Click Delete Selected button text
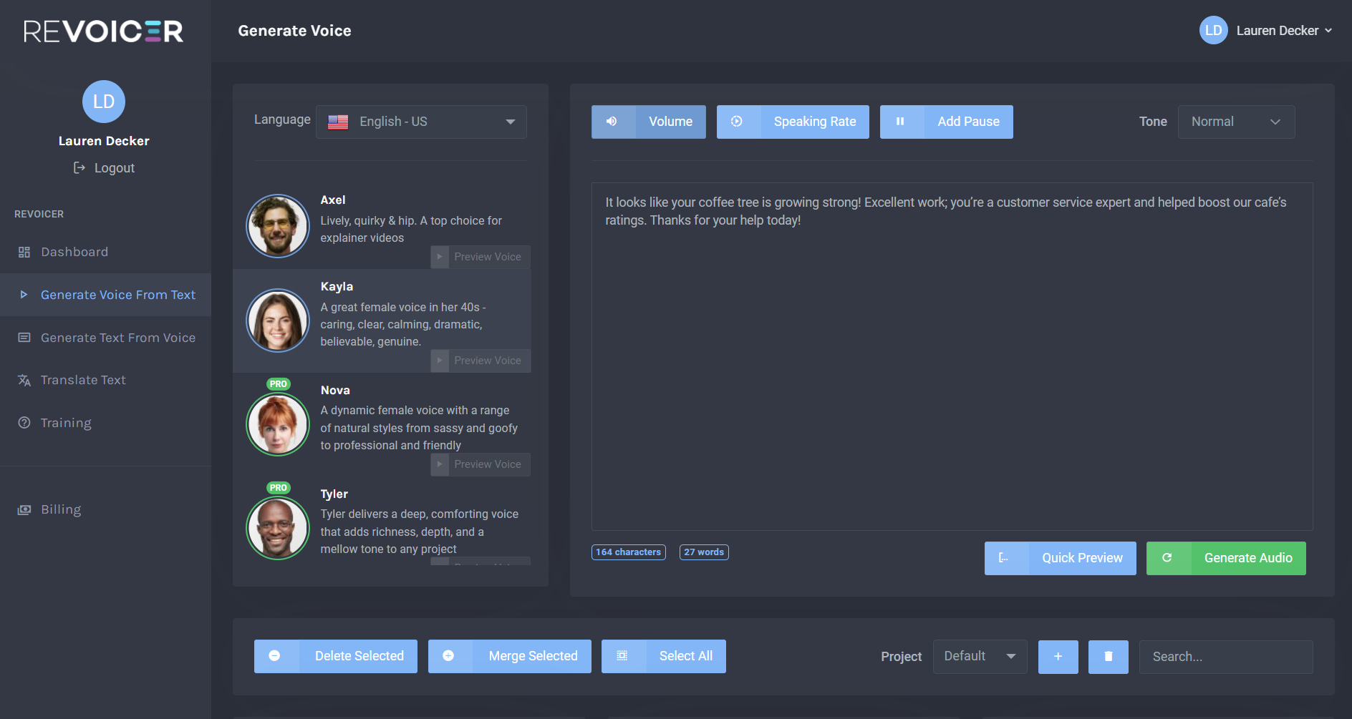This screenshot has width=1352, height=719. pyautogui.click(x=359, y=656)
